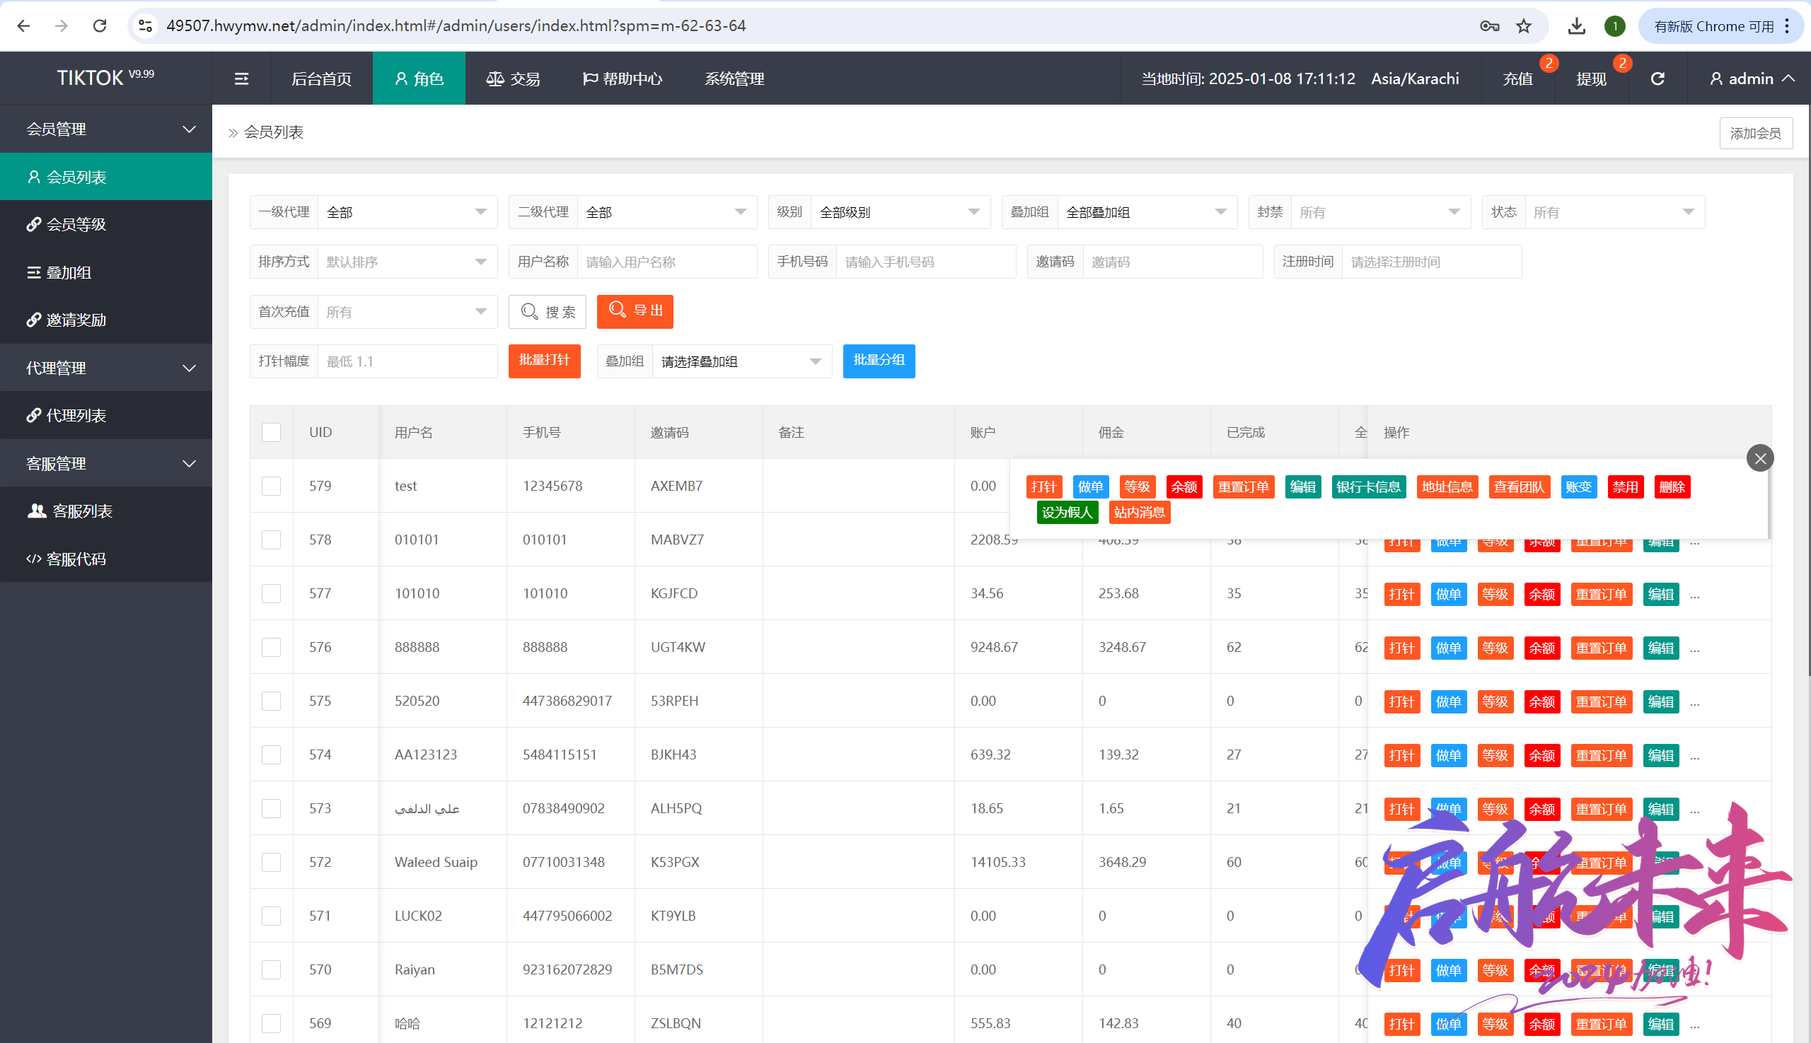Check the box for user 573
This screenshot has height=1043, width=1811.
(x=271, y=808)
